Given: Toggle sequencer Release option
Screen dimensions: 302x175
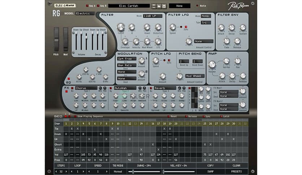Looking at the screenshot, I should tap(186, 116).
